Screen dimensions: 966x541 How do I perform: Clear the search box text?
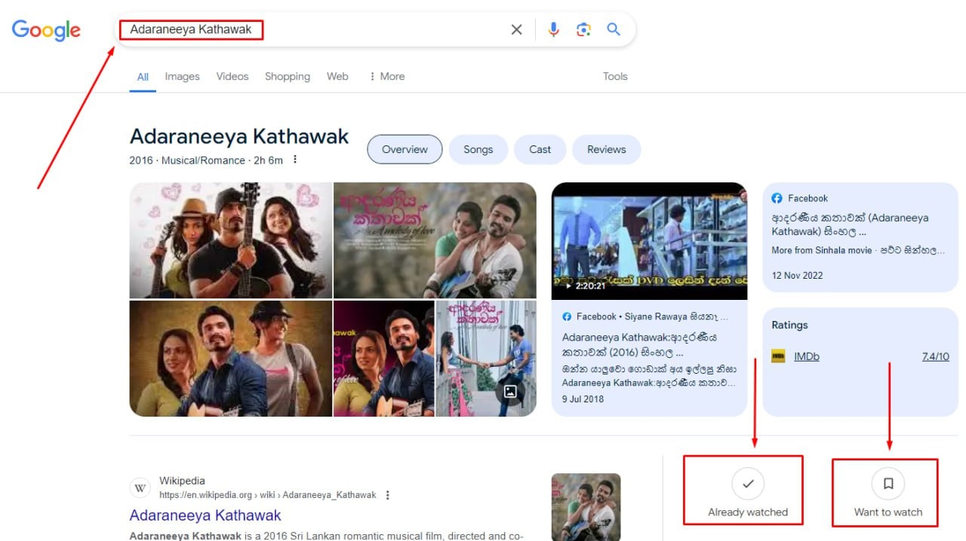point(516,29)
